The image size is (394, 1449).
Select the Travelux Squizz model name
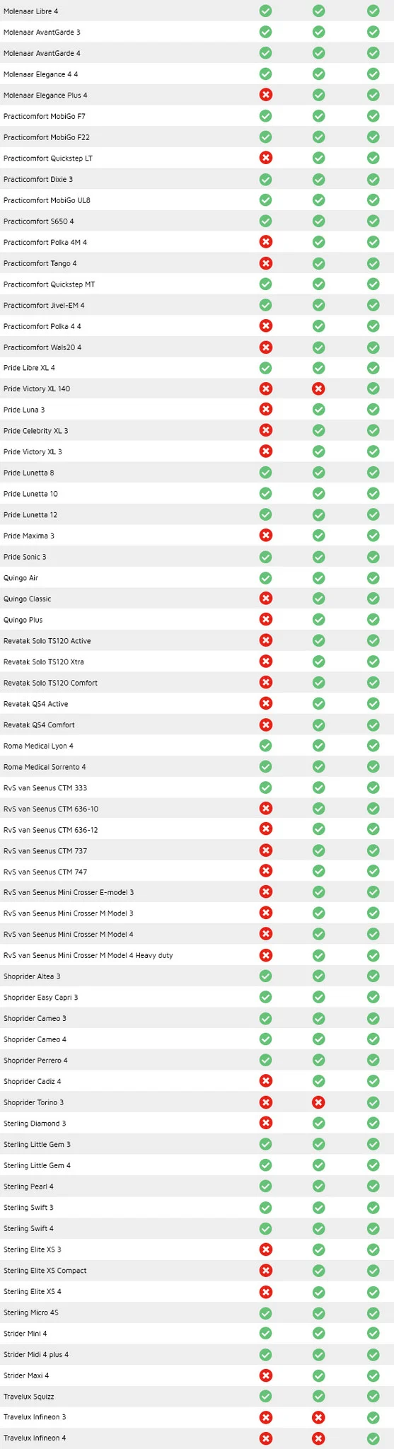click(29, 1397)
